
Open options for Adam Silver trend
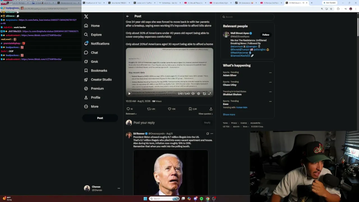[270, 73]
